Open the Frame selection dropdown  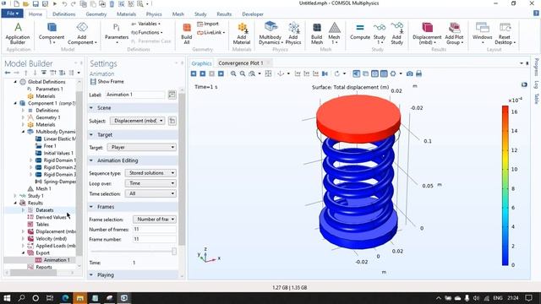point(154,220)
